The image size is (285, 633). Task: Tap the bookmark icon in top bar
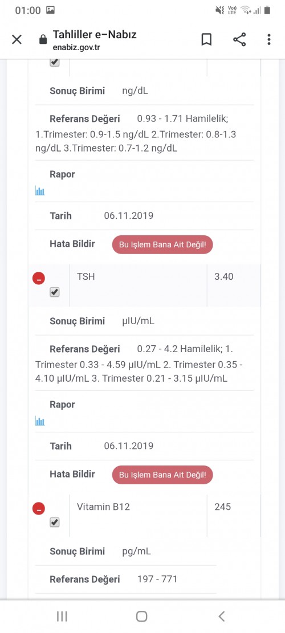click(206, 39)
